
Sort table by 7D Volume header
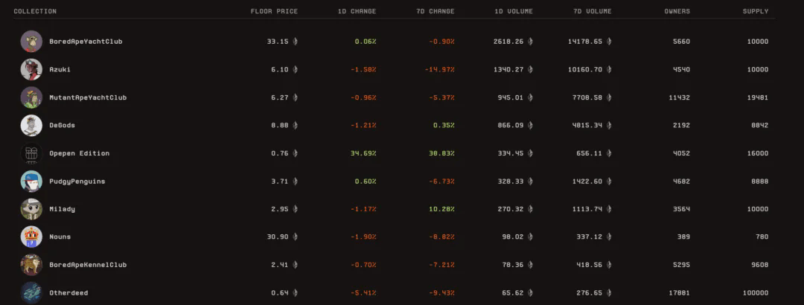pos(591,12)
